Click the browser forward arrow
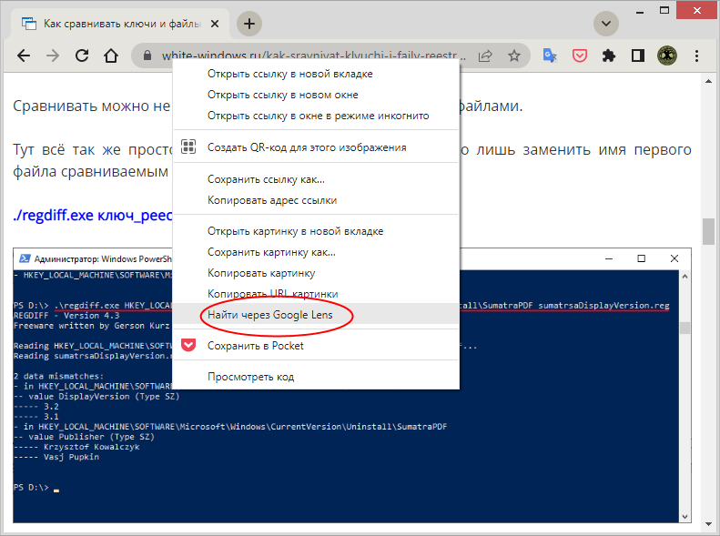 tap(53, 56)
